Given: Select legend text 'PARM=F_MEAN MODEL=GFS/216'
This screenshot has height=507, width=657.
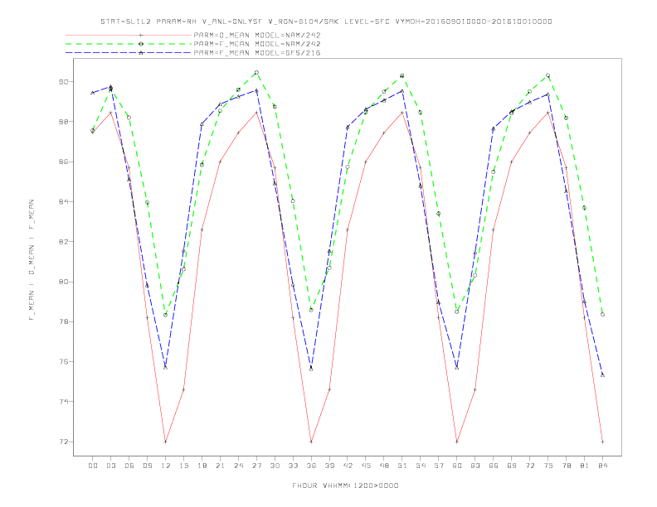Looking at the screenshot, I should point(257,53).
